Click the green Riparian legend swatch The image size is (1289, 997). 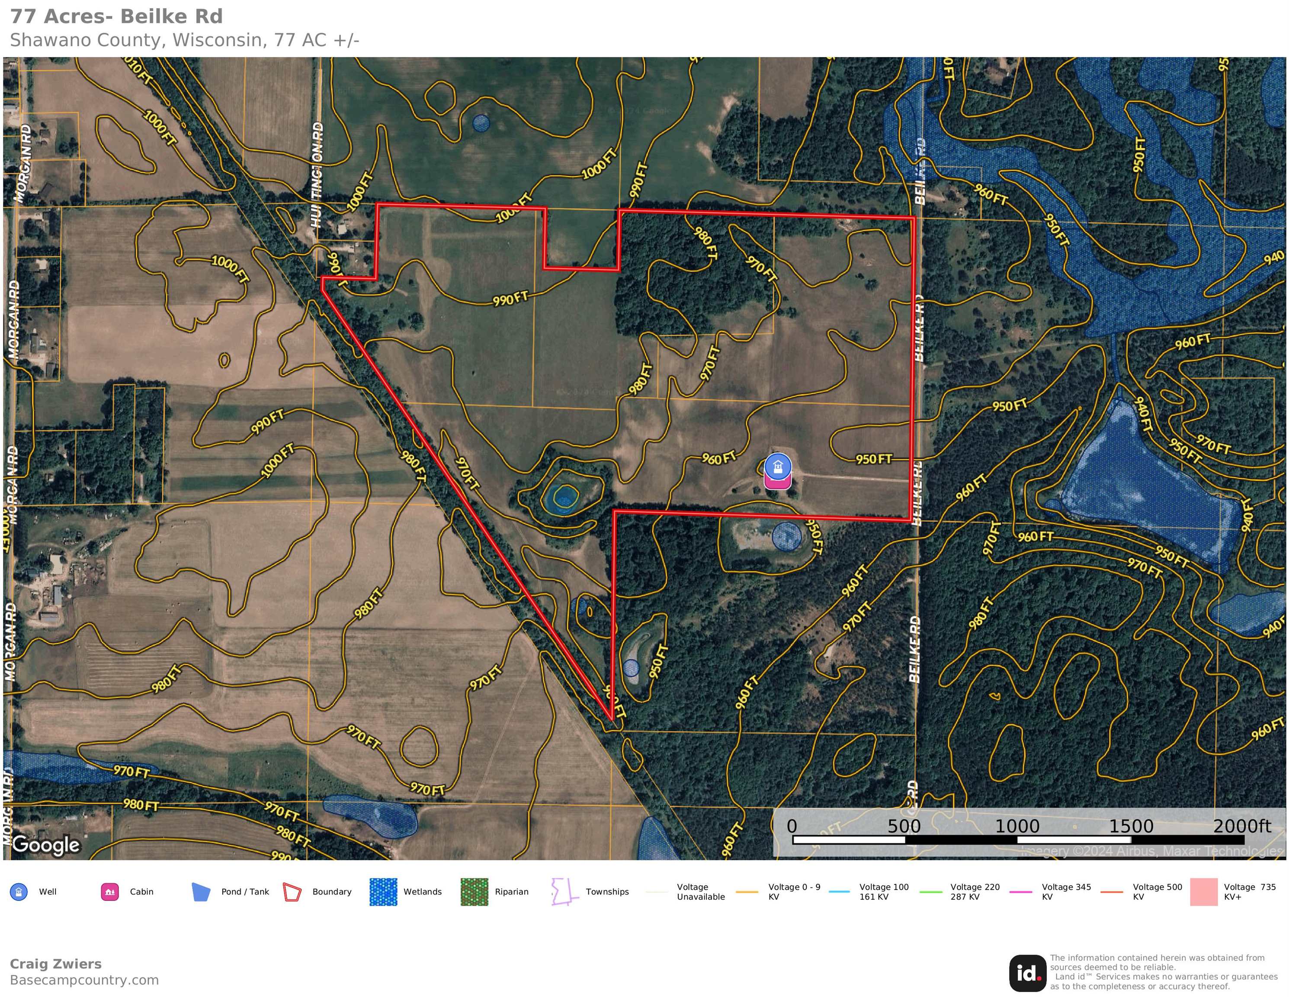(475, 892)
